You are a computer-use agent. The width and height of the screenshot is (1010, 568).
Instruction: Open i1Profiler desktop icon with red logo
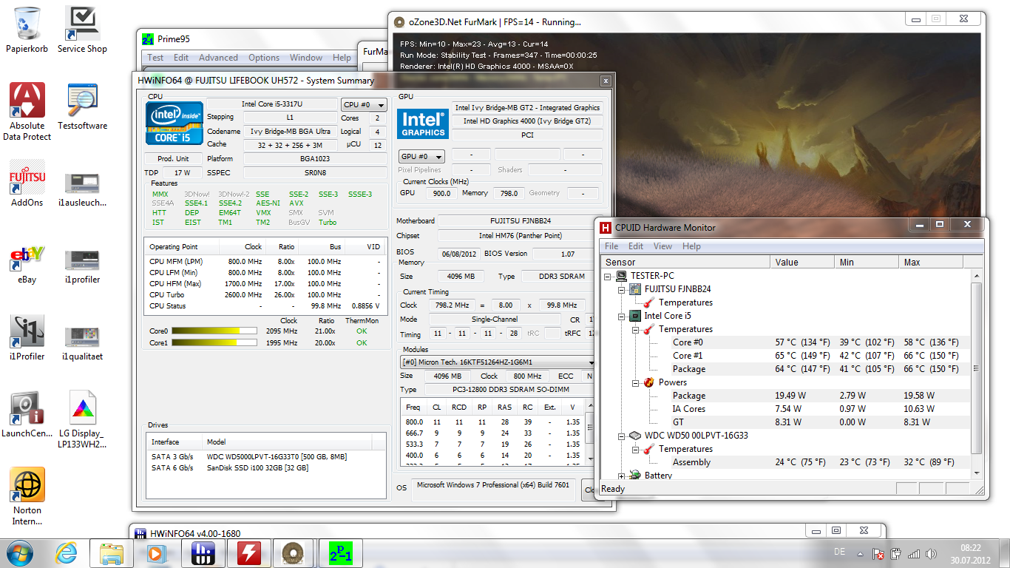coord(27,337)
